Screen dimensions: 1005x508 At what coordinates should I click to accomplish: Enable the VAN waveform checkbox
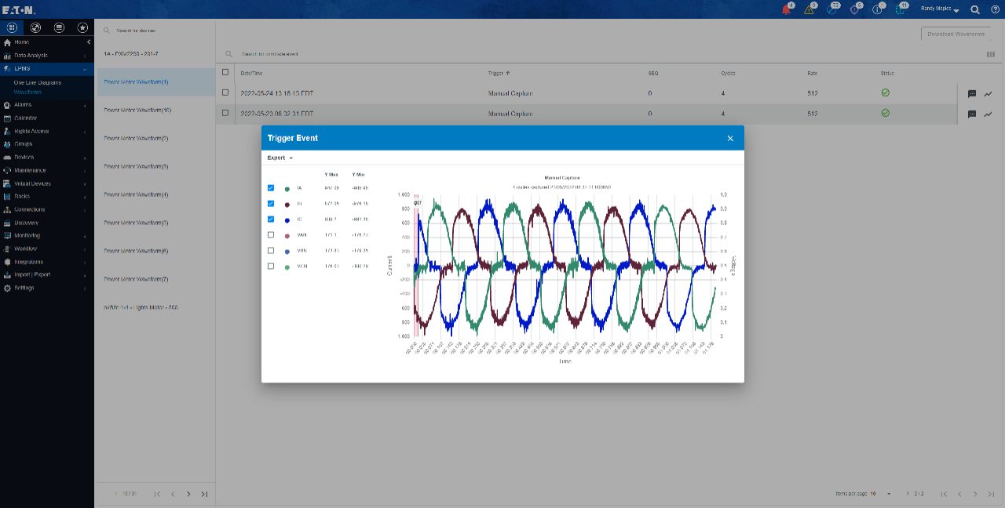(271, 234)
